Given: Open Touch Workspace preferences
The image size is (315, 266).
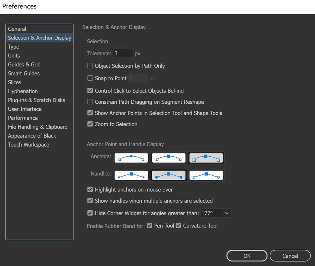Looking at the screenshot, I should click(39, 145).
